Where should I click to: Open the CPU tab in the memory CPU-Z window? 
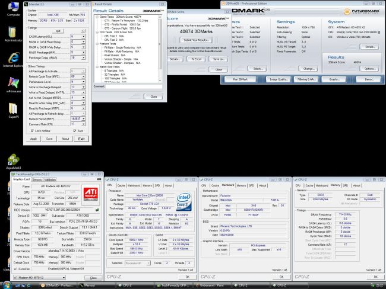[298, 185]
